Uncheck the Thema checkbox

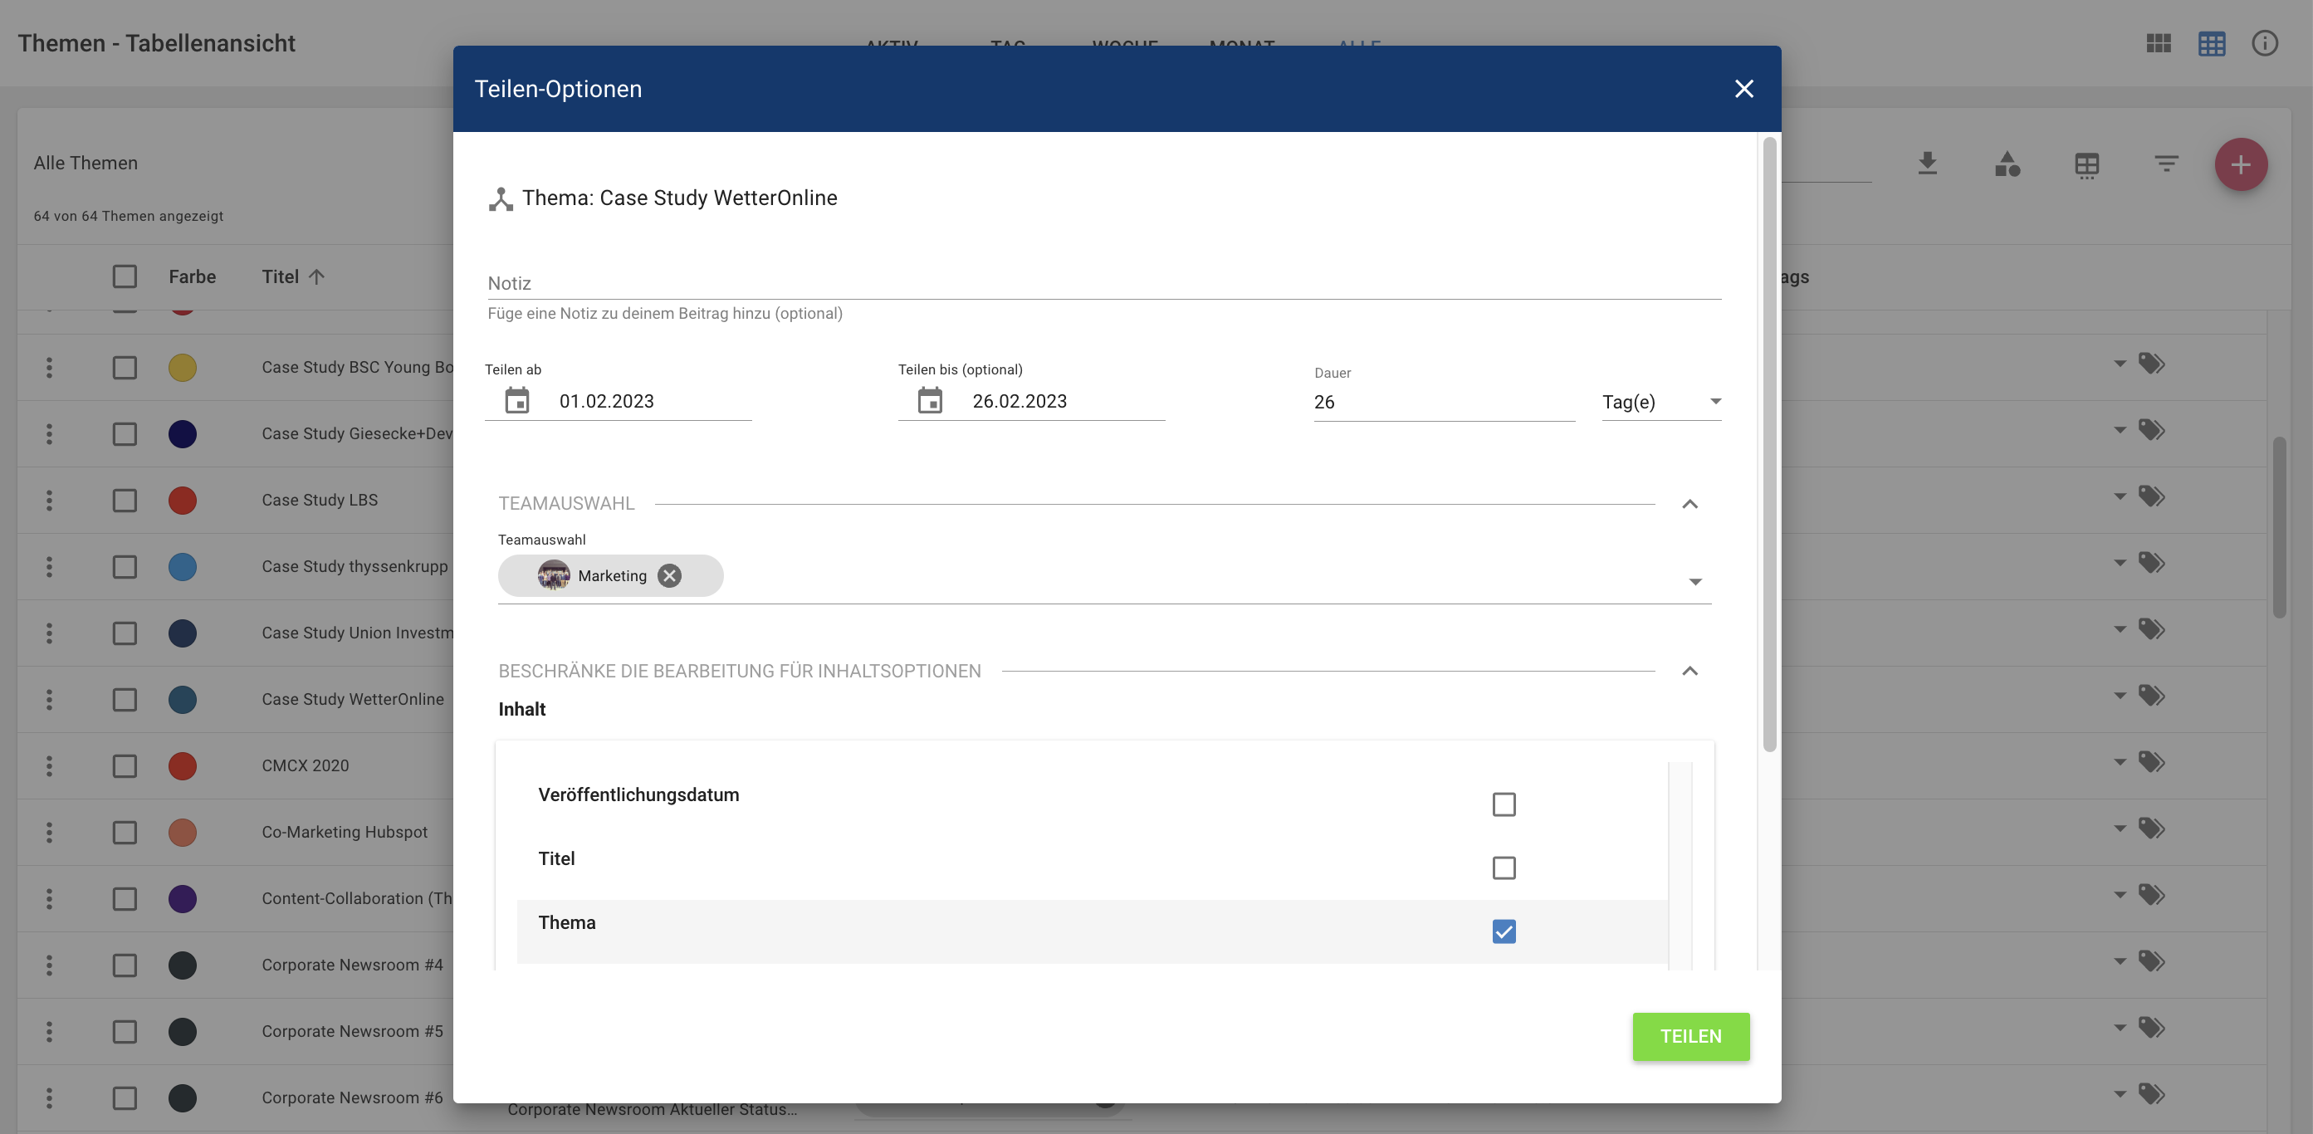1503,931
